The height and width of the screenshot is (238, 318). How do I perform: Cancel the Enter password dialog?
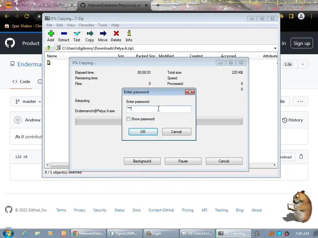click(176, 131)
